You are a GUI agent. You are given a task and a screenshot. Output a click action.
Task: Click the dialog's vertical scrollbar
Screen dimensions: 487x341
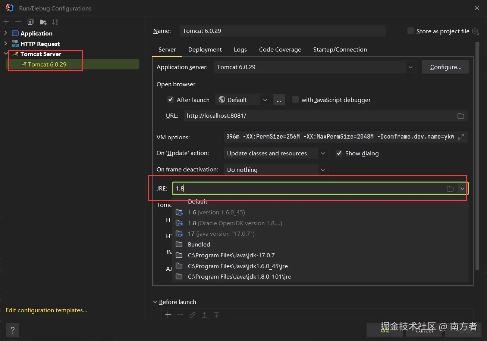[477, 156]
